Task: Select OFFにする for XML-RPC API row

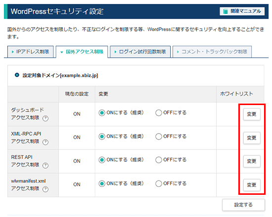Action: point(159,137)
